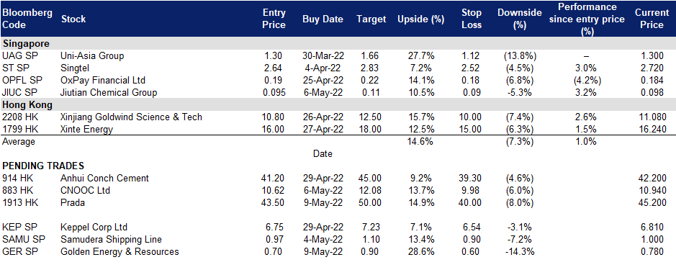Click the Average upside 14.6% cell
676x270 pixels.
click(420, 141)
